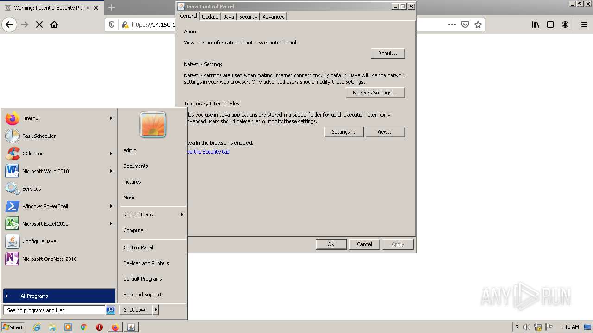The height and width of the screenshot is (333, 593).
Task: Show hidden system tray icons
Action: point(517,327)
